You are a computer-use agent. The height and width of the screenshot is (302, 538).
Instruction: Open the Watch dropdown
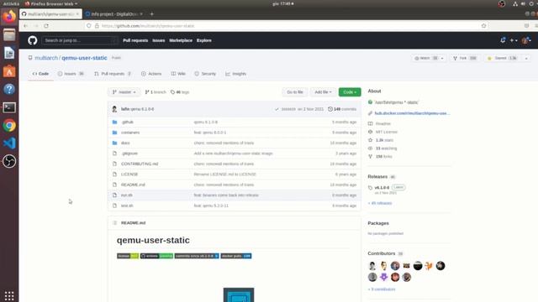(429, 58)
